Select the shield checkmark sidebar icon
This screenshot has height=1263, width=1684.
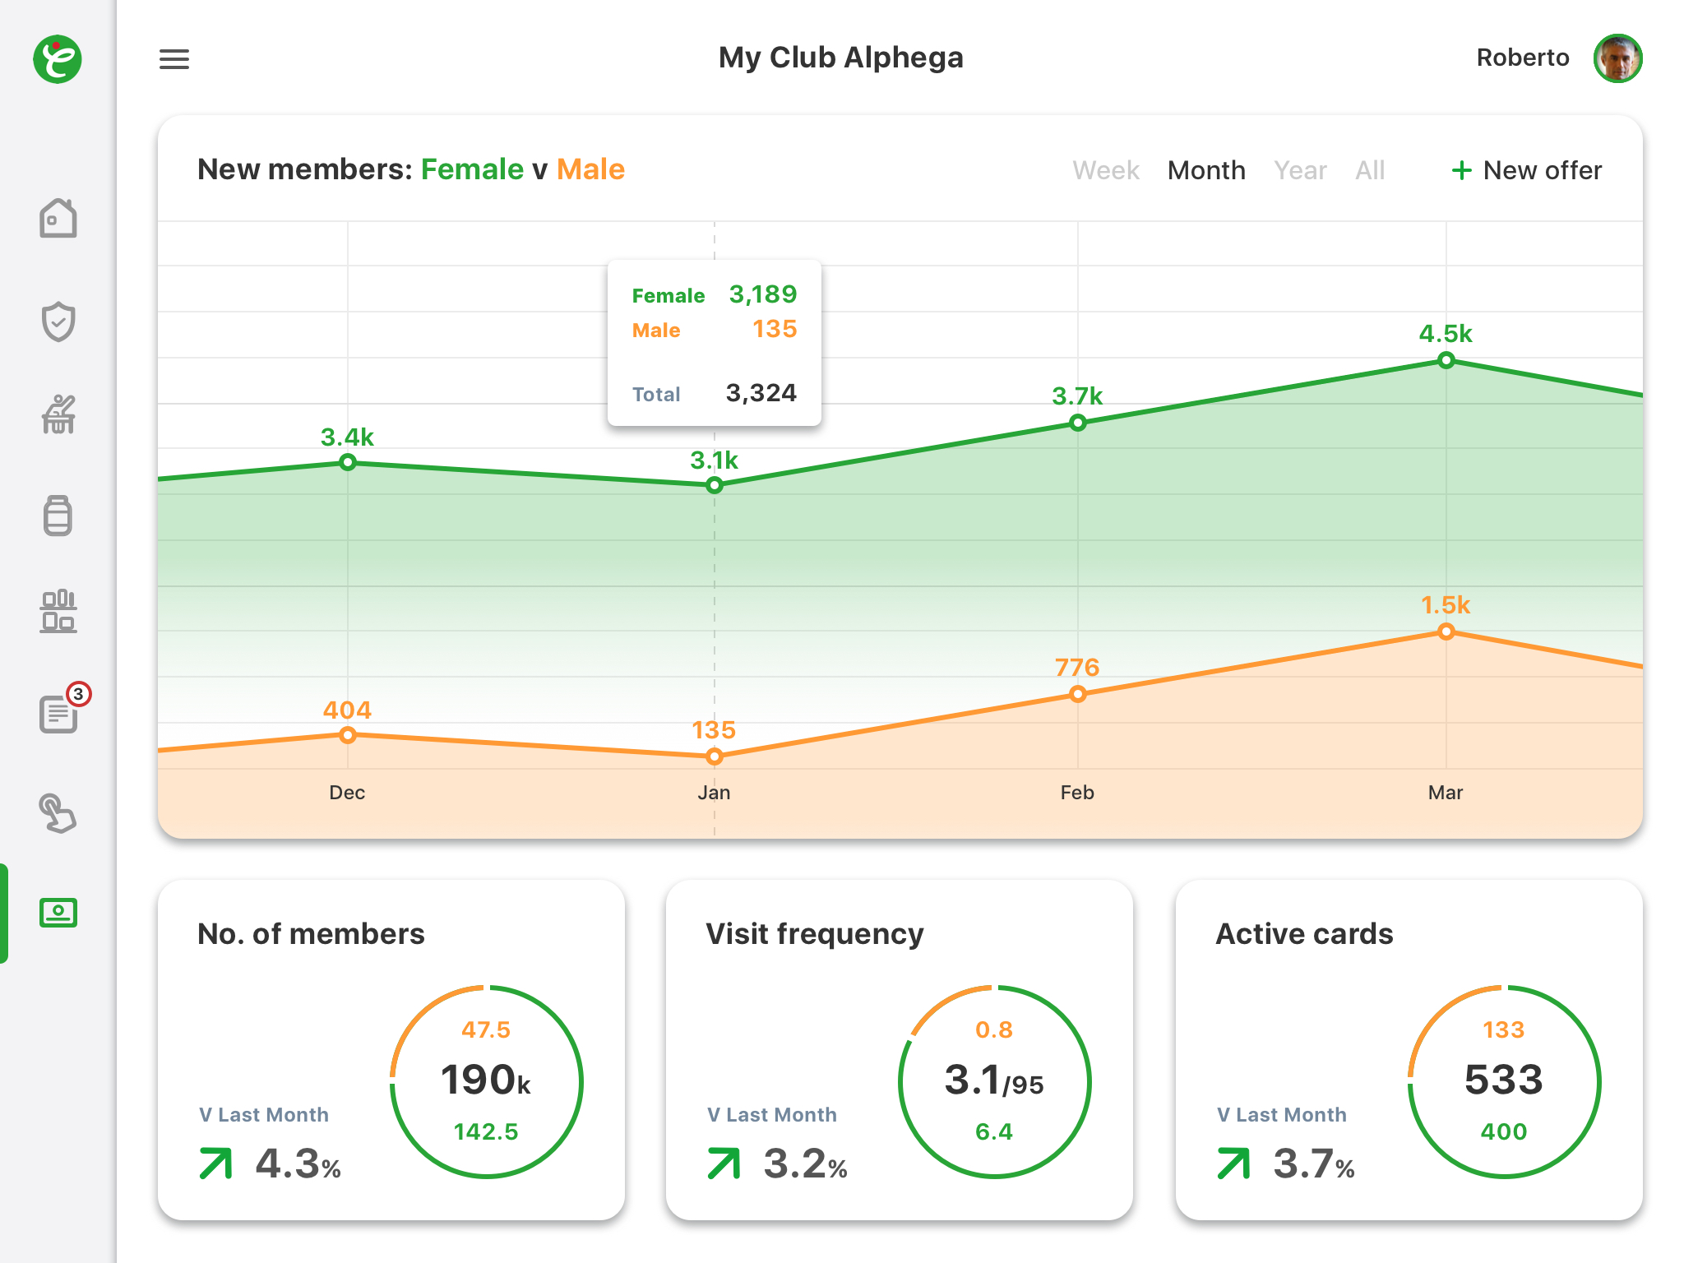point(58,322)
